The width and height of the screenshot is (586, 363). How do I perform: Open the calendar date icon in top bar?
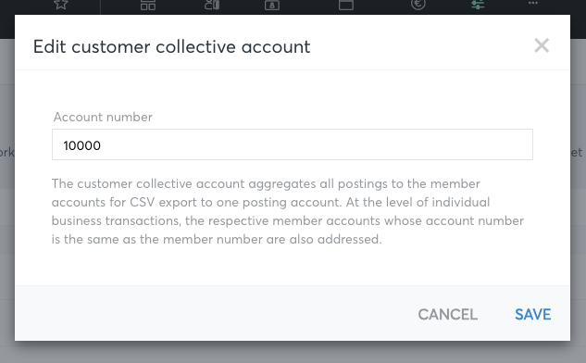click(x=271, y=5)
